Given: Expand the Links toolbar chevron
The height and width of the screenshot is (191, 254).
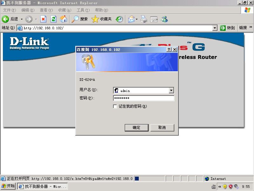Looking at the screenshot, I should tap(251, 27).
